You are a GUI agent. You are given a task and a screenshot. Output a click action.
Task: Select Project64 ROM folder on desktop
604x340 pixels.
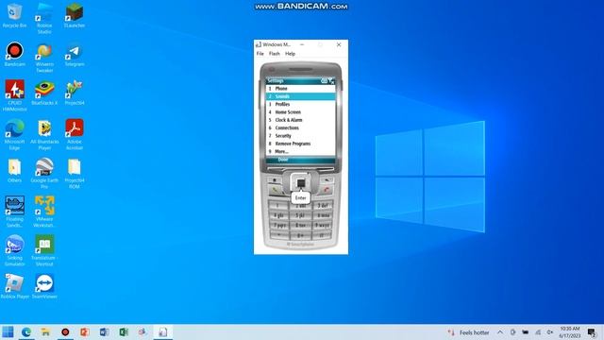click(x=75, y=173)
